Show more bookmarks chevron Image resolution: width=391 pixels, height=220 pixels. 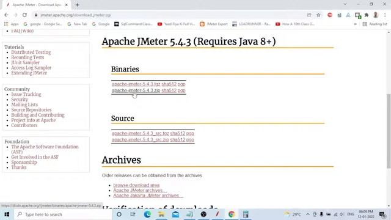pyautogui.click(x=356, y=24)
